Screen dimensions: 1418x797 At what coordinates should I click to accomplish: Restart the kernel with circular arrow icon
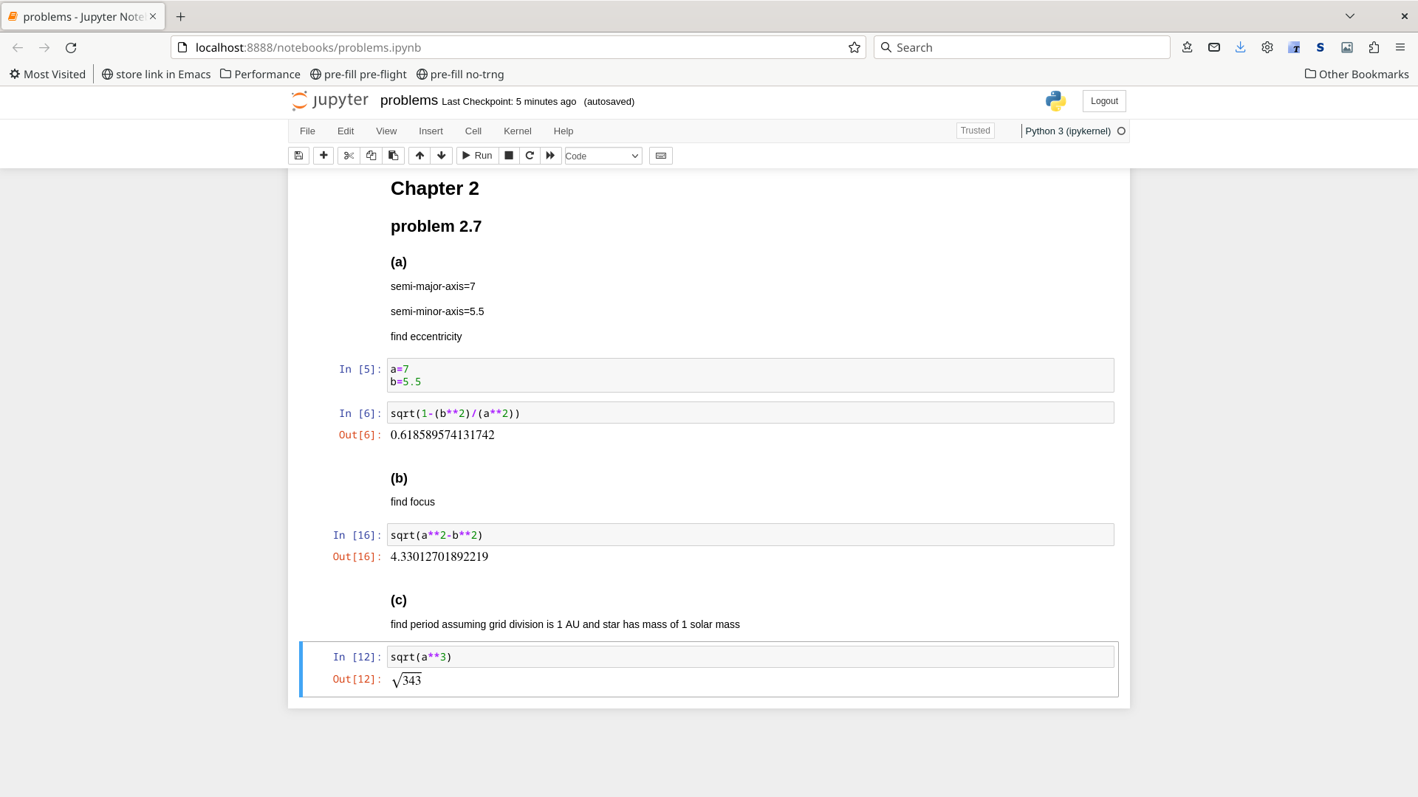click(x=530, y=156)
